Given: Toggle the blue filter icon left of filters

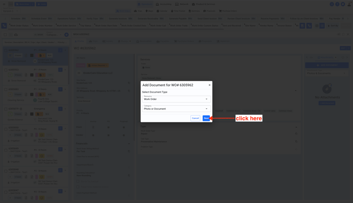Looking at the screenshot, I should click(x=4, y=26).
